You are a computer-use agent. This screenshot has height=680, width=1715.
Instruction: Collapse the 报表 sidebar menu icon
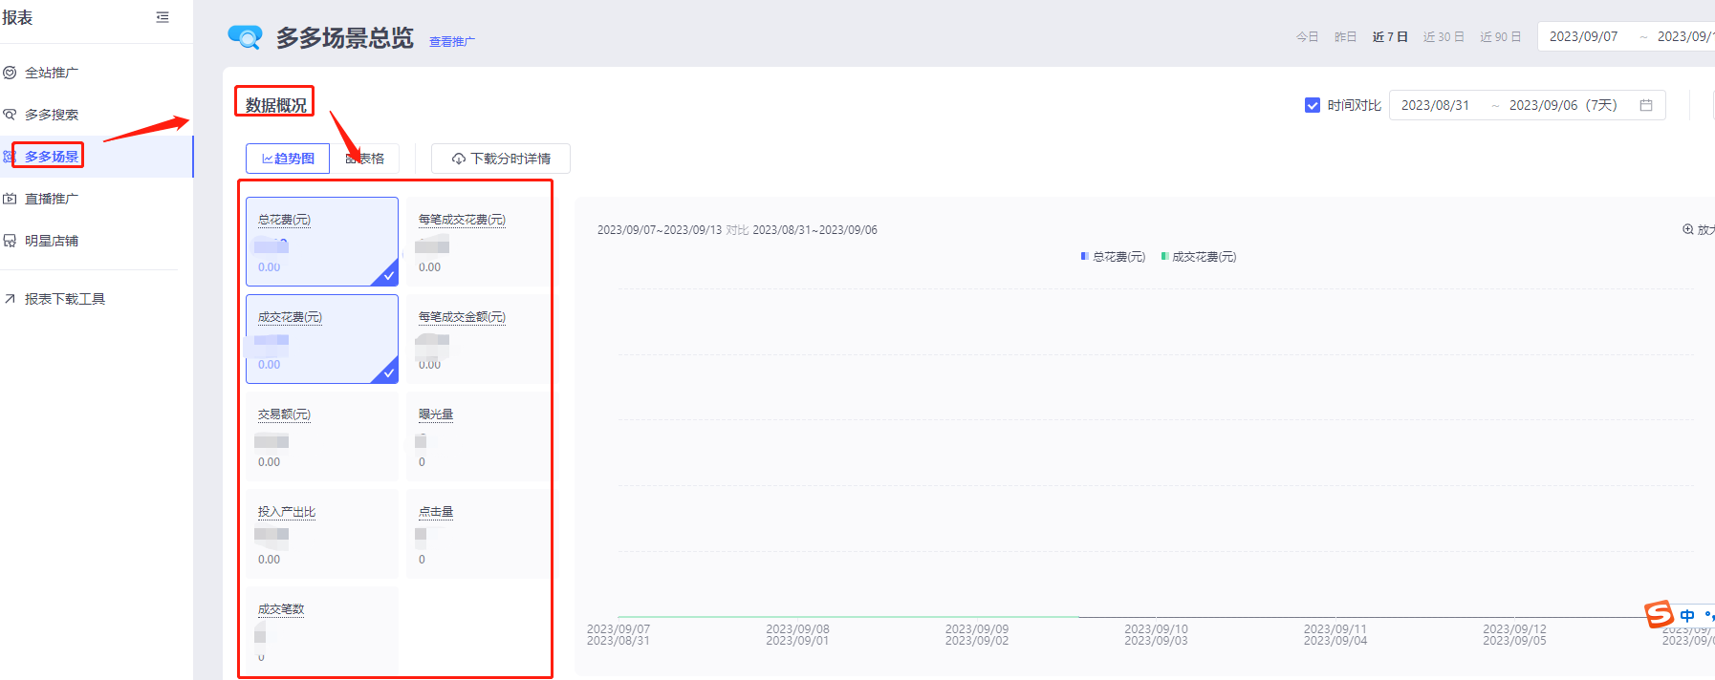click(163, 17)
